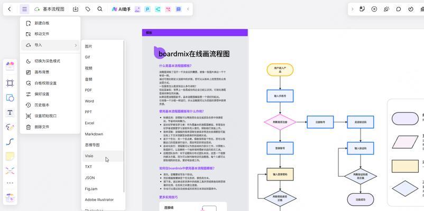Select 设置初始视口 menu item
The image size is (424, 211).
pos(50,116)
